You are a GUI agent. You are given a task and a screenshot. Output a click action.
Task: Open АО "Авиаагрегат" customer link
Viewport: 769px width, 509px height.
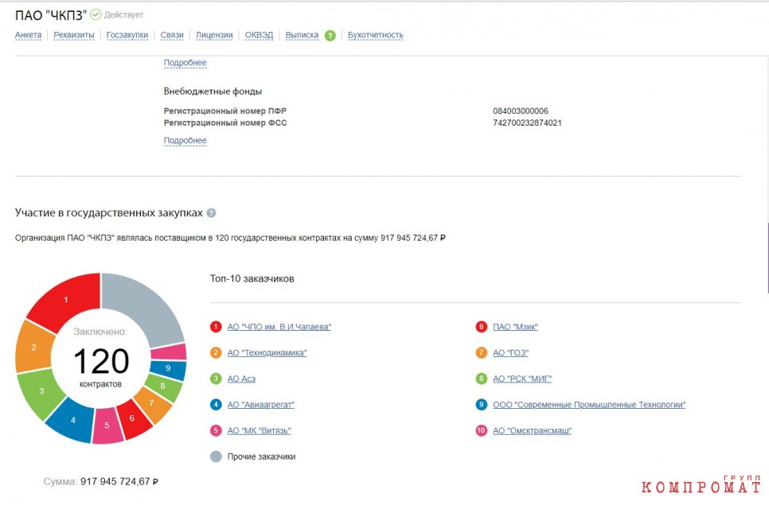[260, 405]
